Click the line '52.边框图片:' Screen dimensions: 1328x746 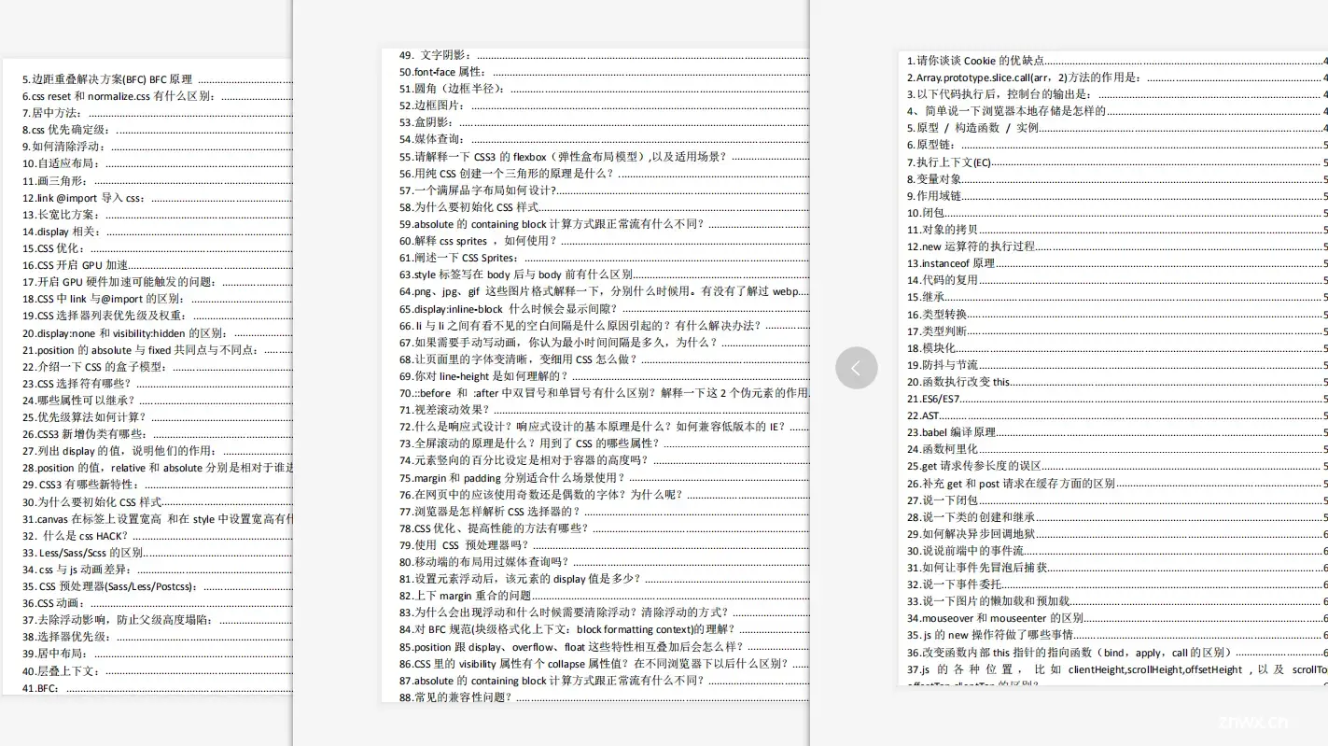pyautogui.click(x=604, y=106)
